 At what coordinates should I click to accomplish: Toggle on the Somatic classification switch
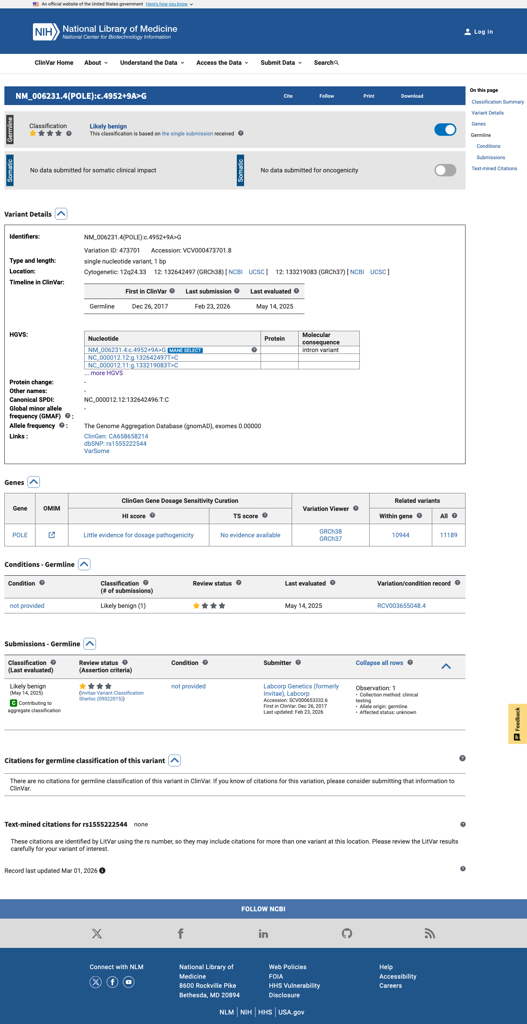coord(445,170)
